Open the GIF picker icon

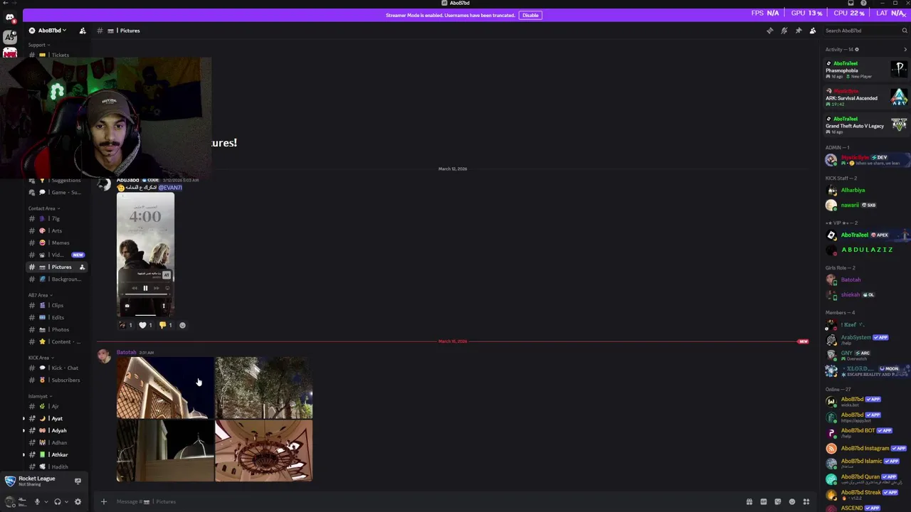[x=763, y=501]
